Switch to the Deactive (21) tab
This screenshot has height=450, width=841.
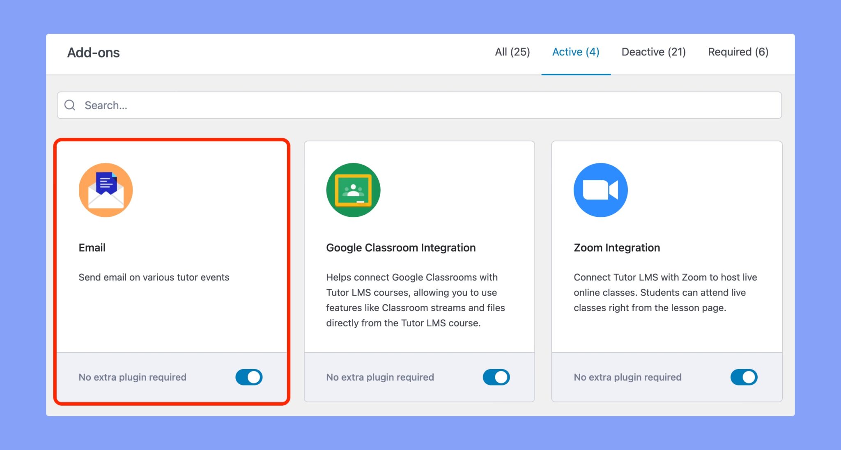(x=653, y=52)
